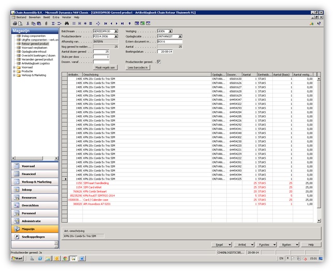Screen dimensions: 334x272
Task: Open the Bewerken menu
Action: [35, 17]
